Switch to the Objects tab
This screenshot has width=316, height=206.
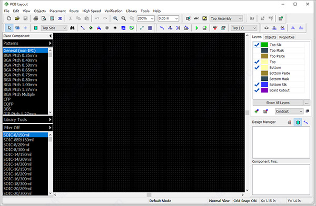(x=270, y=37)
